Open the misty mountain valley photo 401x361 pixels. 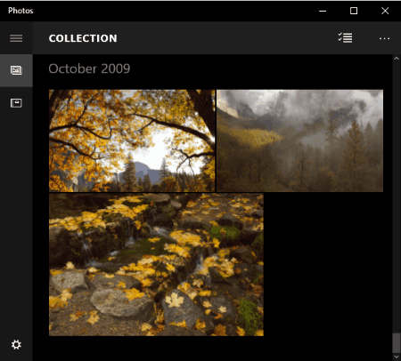pos(300,140)
